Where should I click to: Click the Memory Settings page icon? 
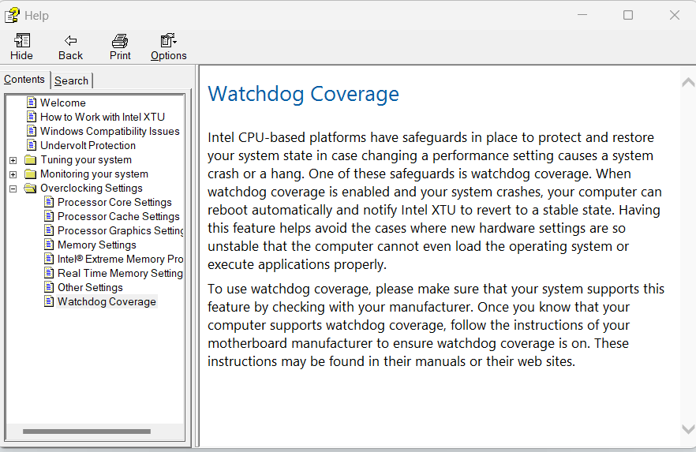tap(49, 245)
